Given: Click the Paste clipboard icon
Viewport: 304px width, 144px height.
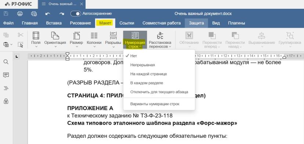Looking at the screenshot, I should (6, 45).
